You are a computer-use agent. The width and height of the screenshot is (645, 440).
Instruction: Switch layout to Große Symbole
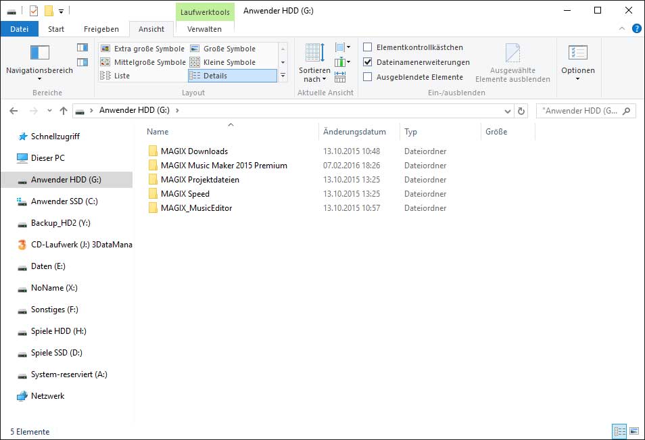[x=223, y=49]
